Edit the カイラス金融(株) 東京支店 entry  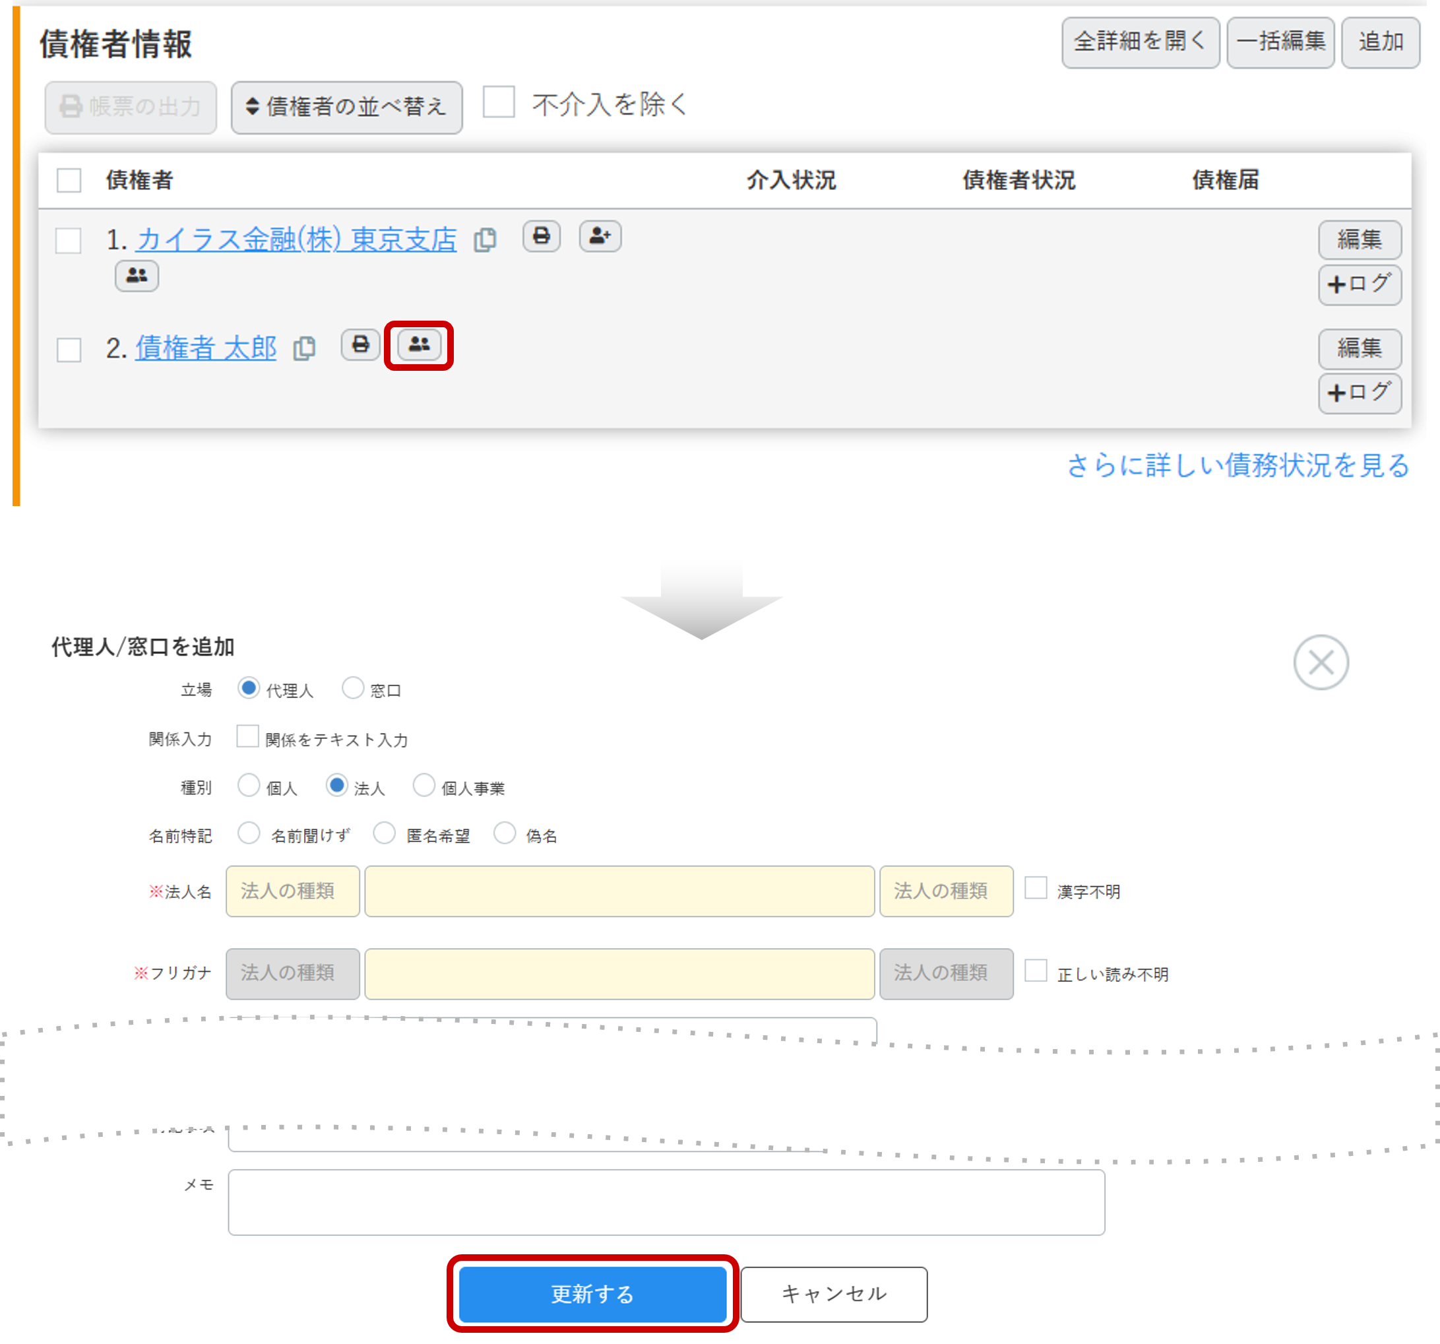click(x=1359, y=240)
